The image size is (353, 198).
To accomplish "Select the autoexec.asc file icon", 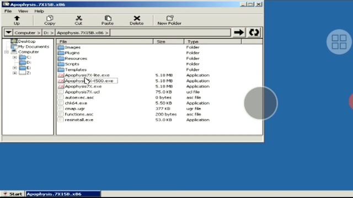I will (60, 97).
